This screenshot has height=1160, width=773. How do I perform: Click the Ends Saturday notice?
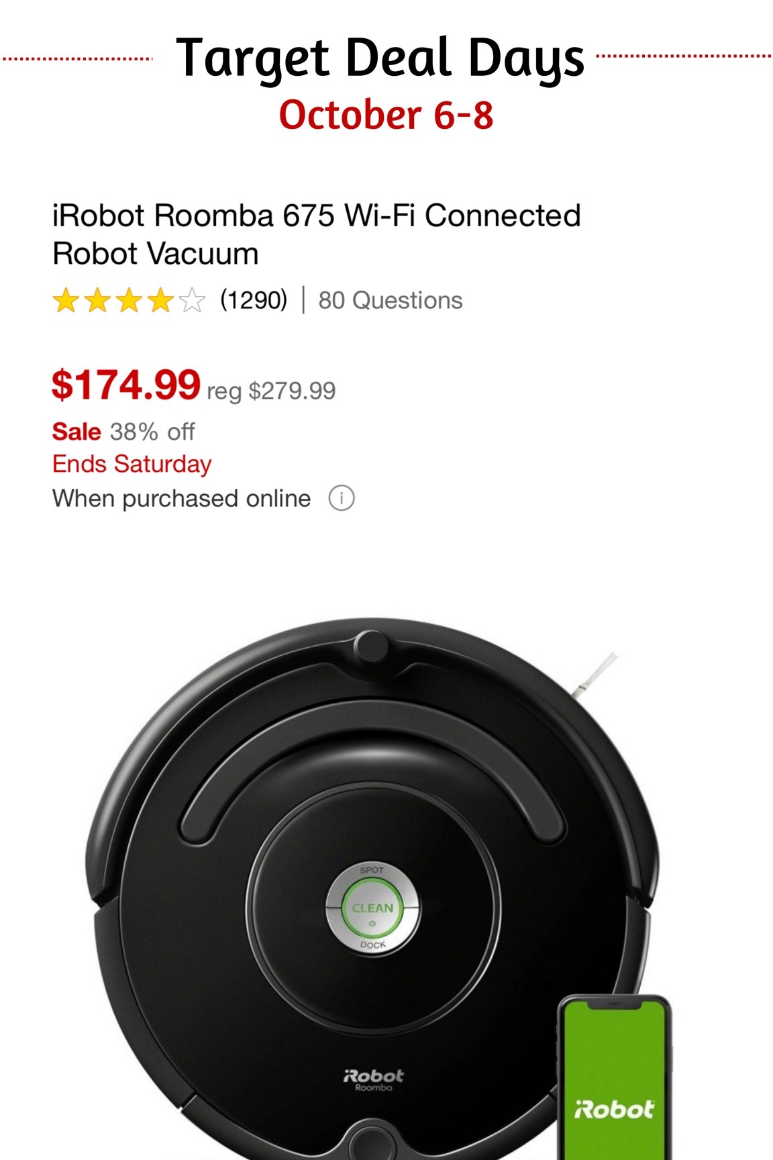pos(132,464)
